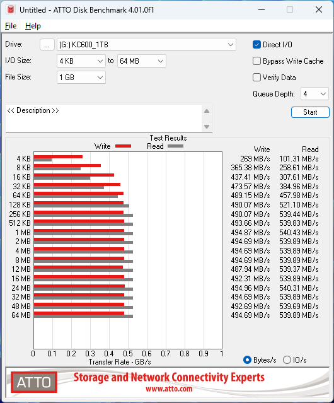
Task: Open the File Size 1 GB dropdown
Action: [x=81, y=78]
